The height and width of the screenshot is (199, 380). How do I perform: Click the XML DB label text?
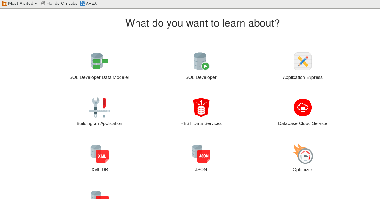click(x=99, y=169)
